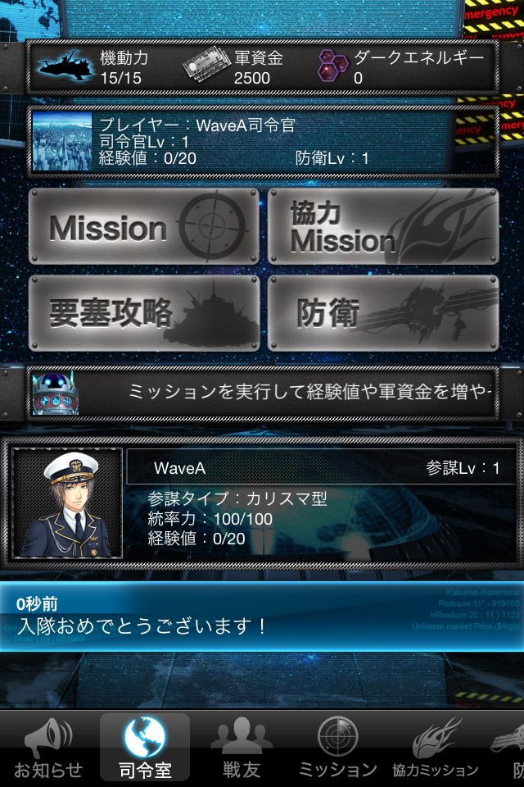Tap the ダークエネルギー hexagon icon
Image resolution: width=524 pixels, height=787 pixels.
333,66
